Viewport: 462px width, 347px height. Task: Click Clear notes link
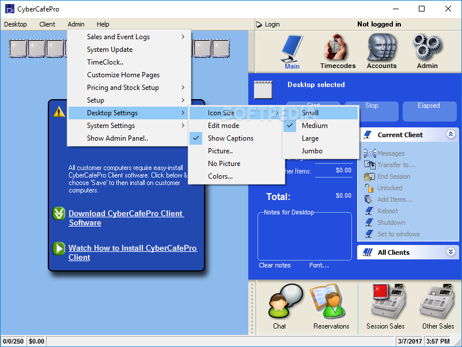(275, 265)
